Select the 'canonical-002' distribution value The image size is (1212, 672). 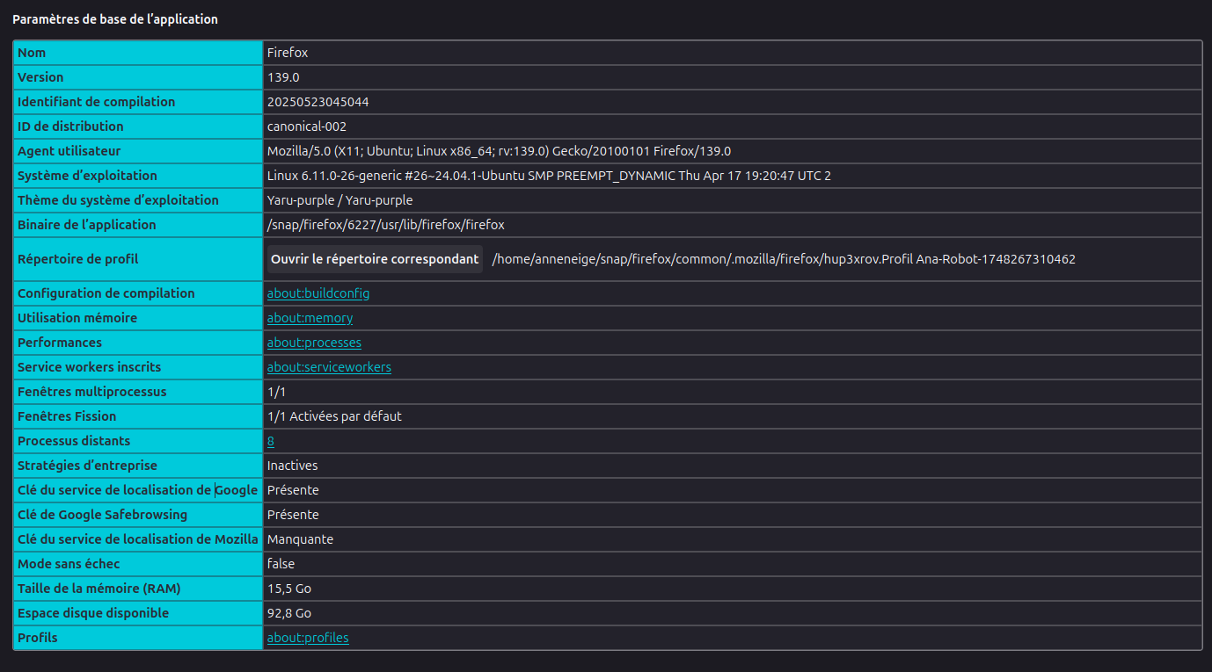click(307, 126)
